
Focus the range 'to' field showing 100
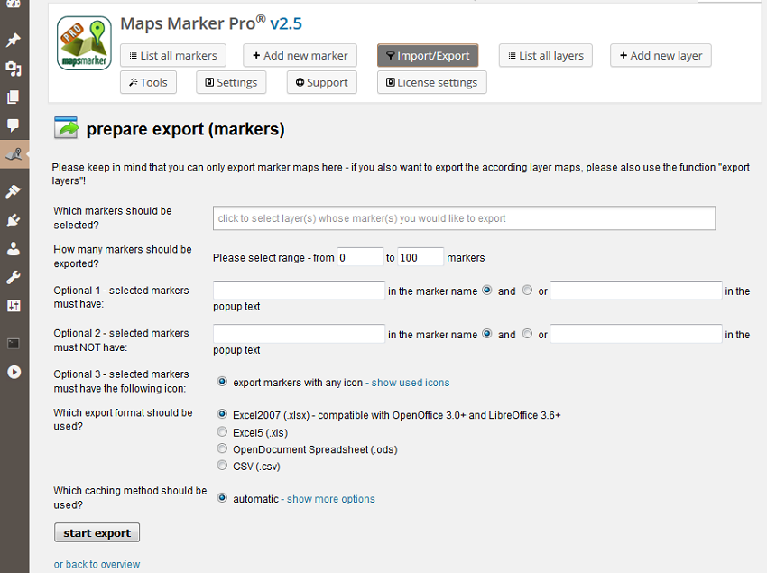tap(420, 257)
